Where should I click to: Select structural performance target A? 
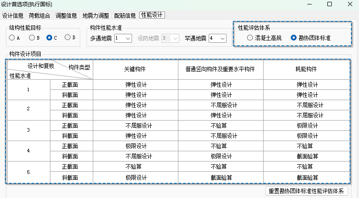tap(12, 38)
